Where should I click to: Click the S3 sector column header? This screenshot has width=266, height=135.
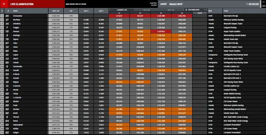(161, 13)
